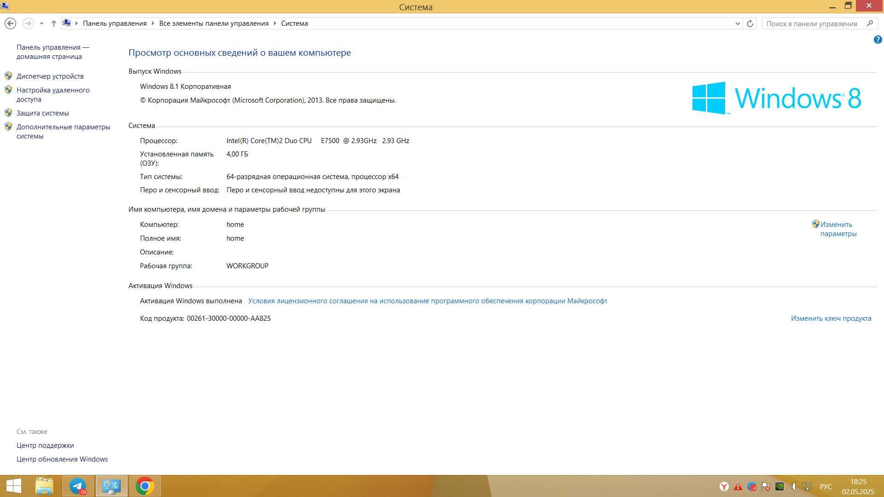Click workgroup value "WORKGROUP"

[x=247, y=266]
